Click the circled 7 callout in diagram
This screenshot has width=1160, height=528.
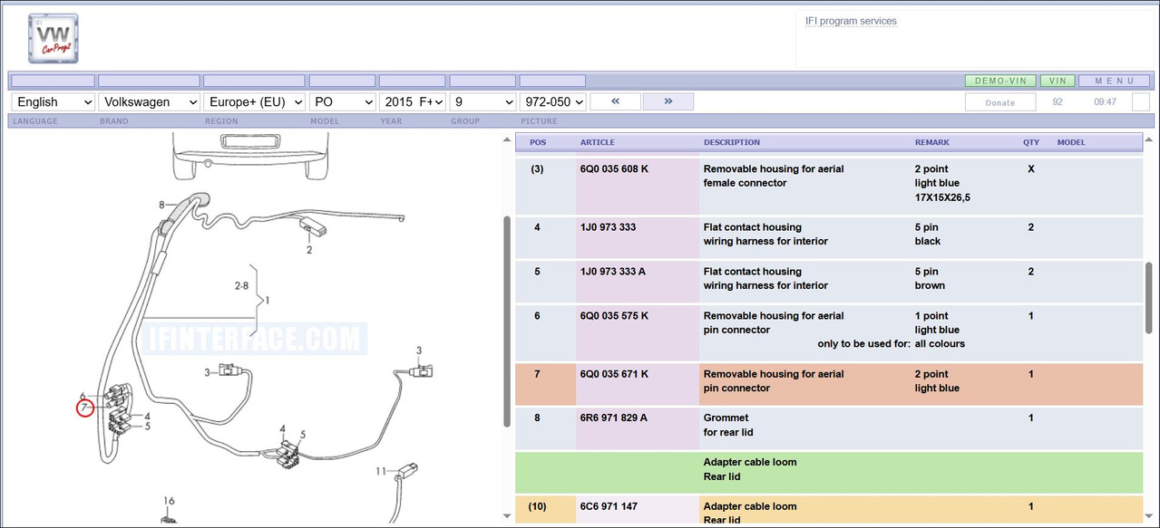[84, 408]
